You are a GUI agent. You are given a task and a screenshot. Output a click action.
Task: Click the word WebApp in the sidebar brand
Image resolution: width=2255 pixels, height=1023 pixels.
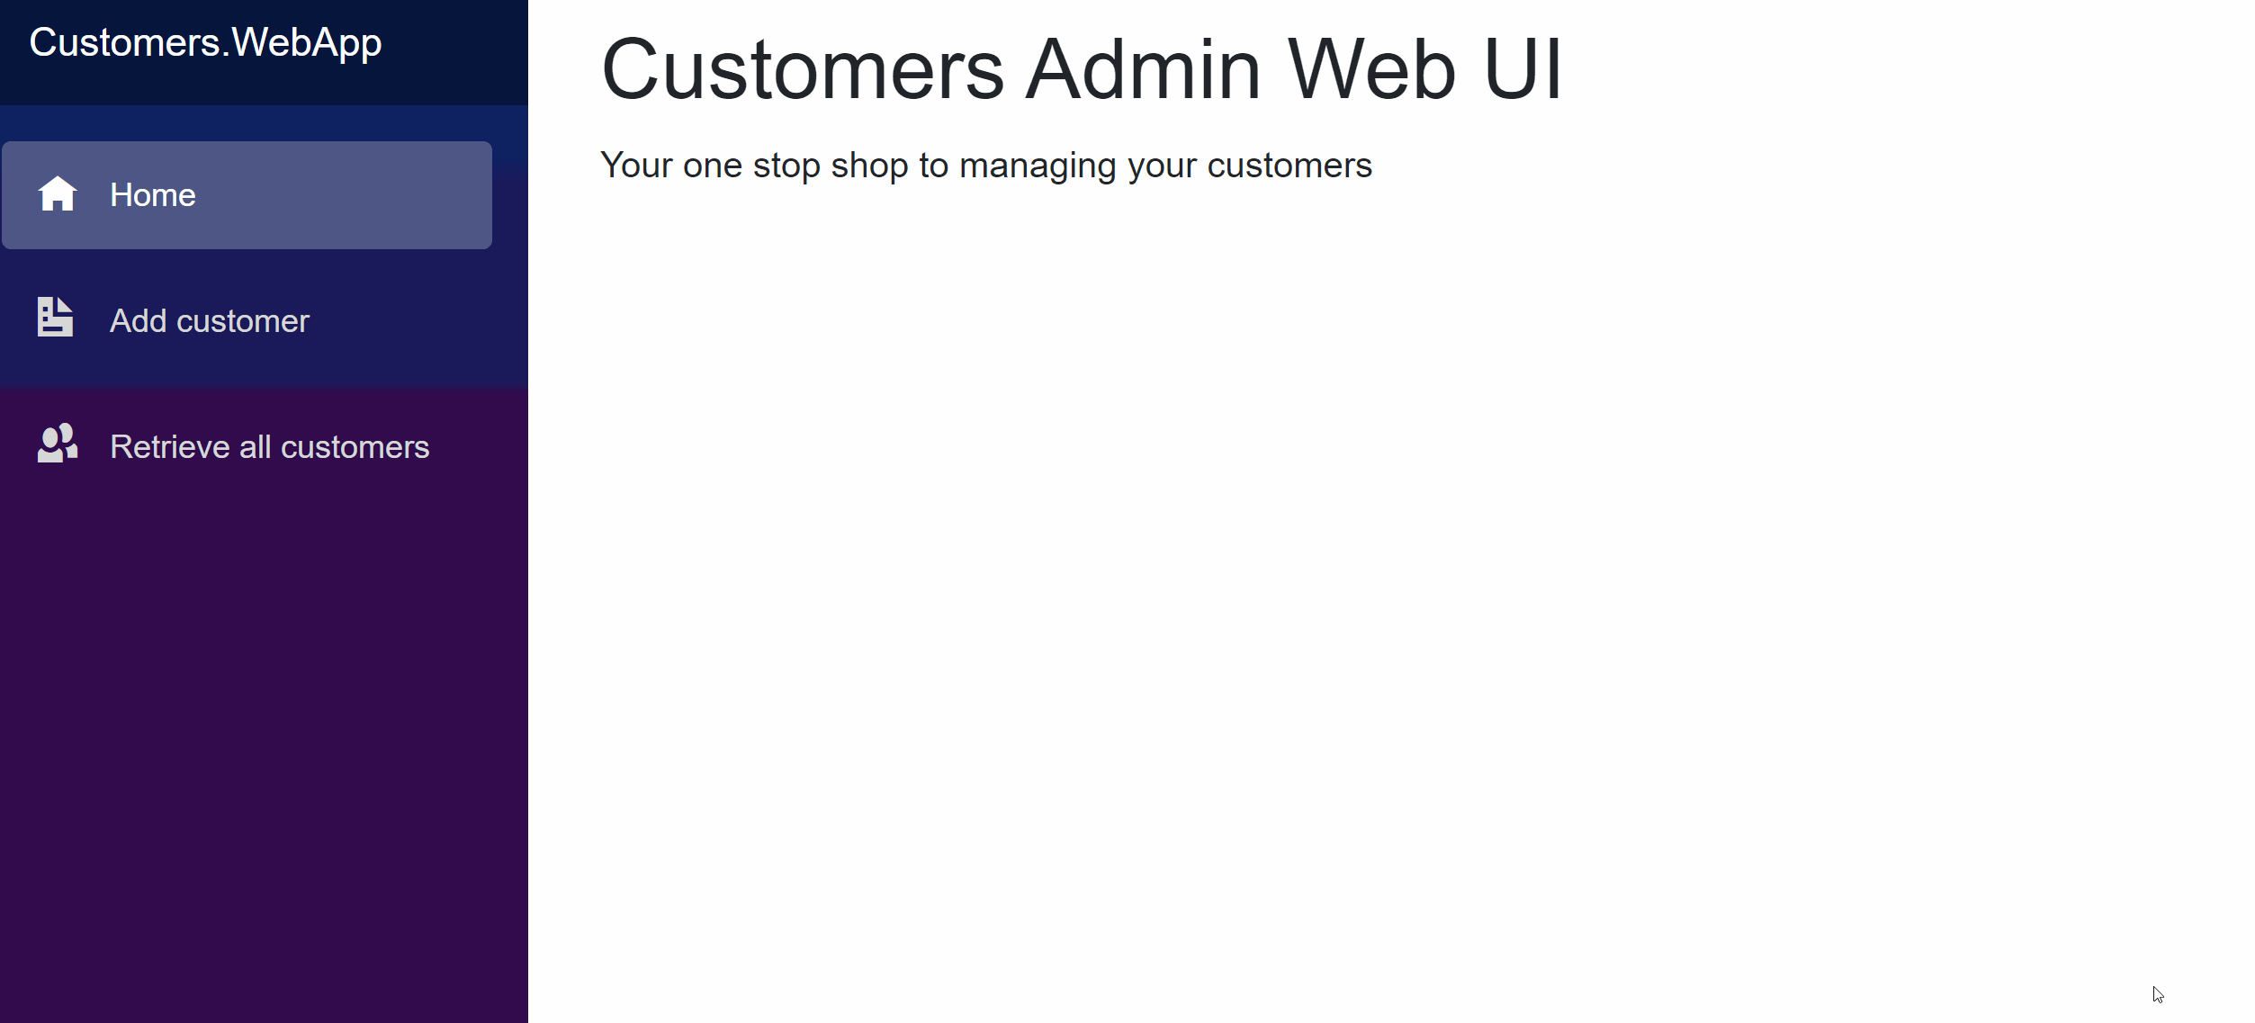(306, 43)
